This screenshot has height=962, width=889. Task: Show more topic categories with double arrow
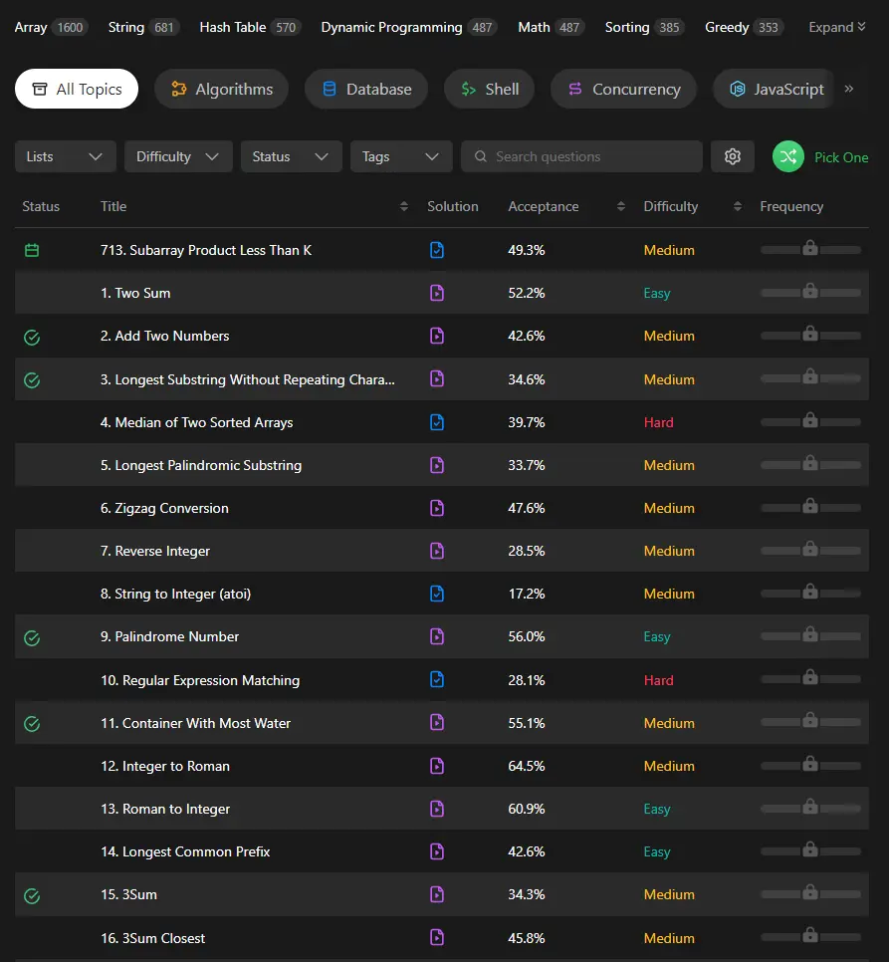point(849,89)
